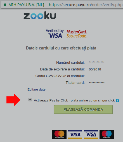Screen dimensions: 123x142
Task: Click the green padlock security icon
Action: tap(5, 5)
